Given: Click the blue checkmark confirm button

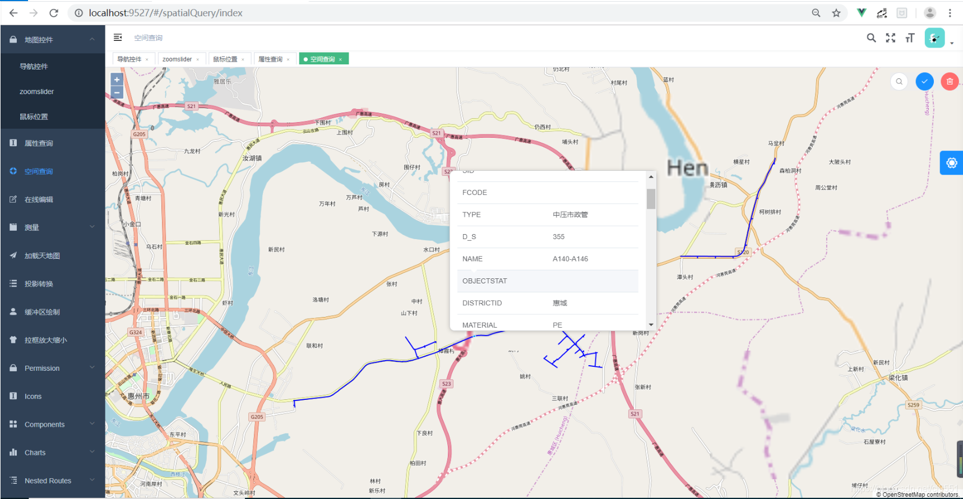Looking at the screenshot, I should click(x=924, y=81).
